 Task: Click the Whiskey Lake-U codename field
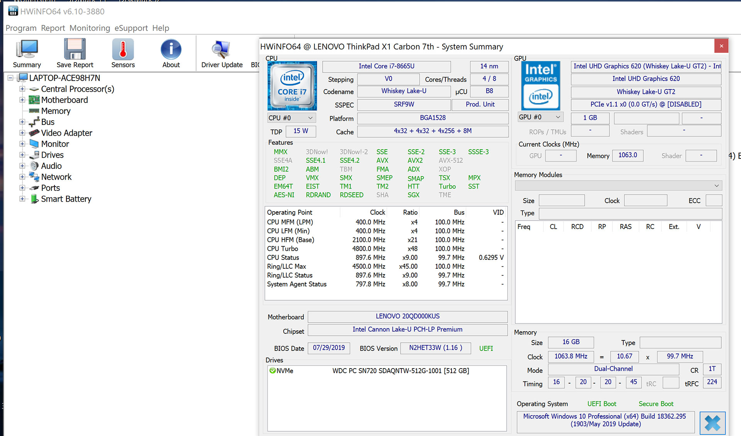404,91
